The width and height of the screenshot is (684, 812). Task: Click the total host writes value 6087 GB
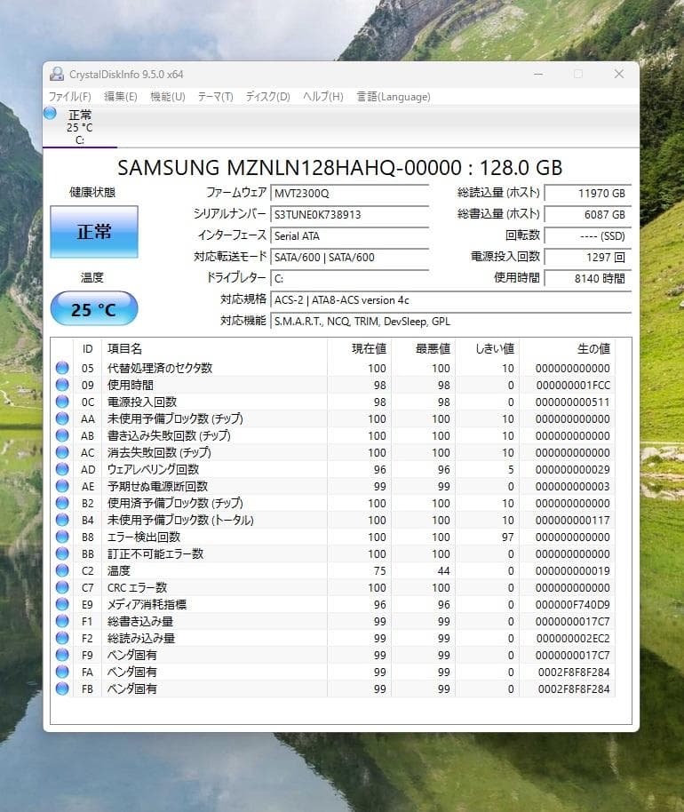[588, 214]
